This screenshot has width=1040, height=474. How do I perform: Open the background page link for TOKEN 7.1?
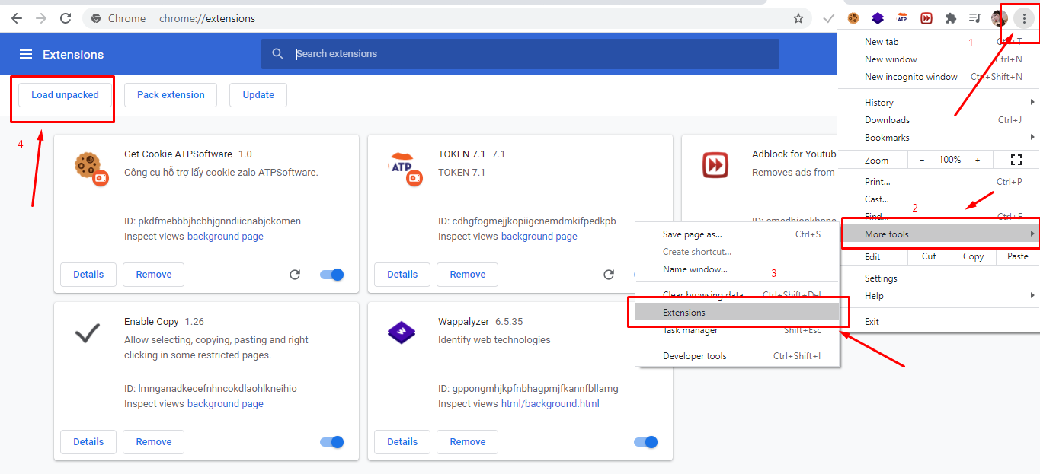[539, 236]
